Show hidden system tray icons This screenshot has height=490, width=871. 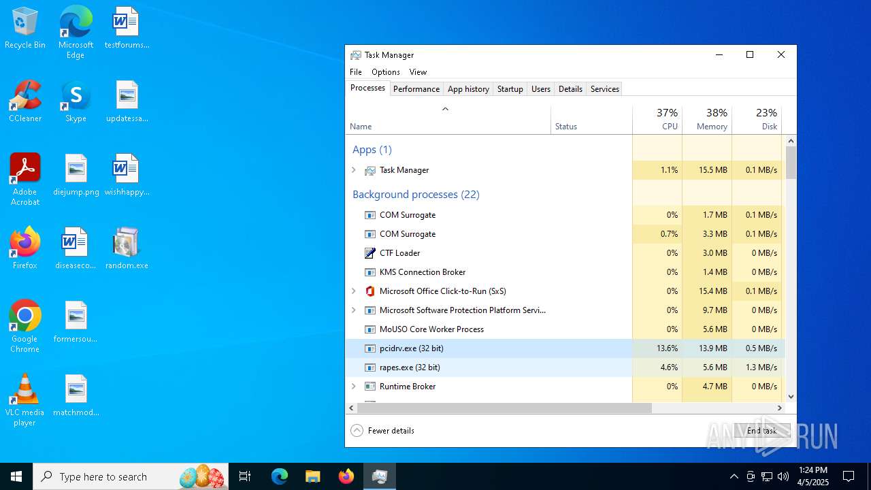coord(734,476)
